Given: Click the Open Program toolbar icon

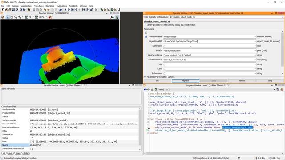Looking at the screenshot, I should tap(6, 10).
